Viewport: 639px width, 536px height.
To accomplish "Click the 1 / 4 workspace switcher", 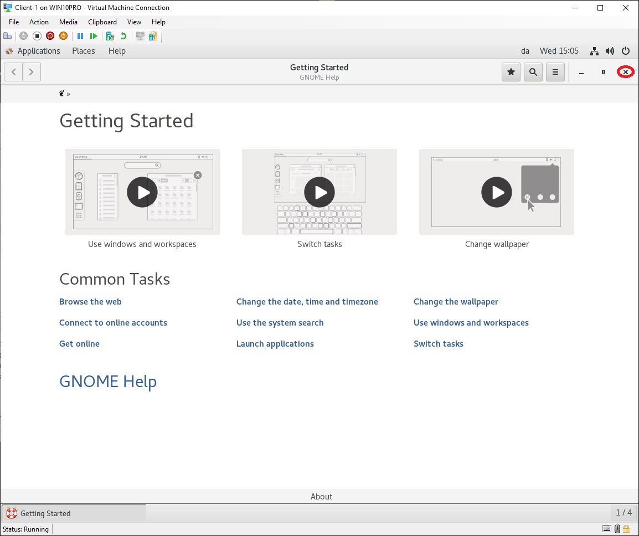I will click(x=624, y=513).
